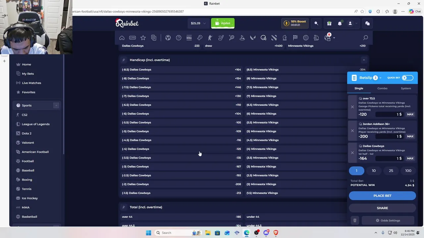Select the 100 stake preset

click(408, 171)
